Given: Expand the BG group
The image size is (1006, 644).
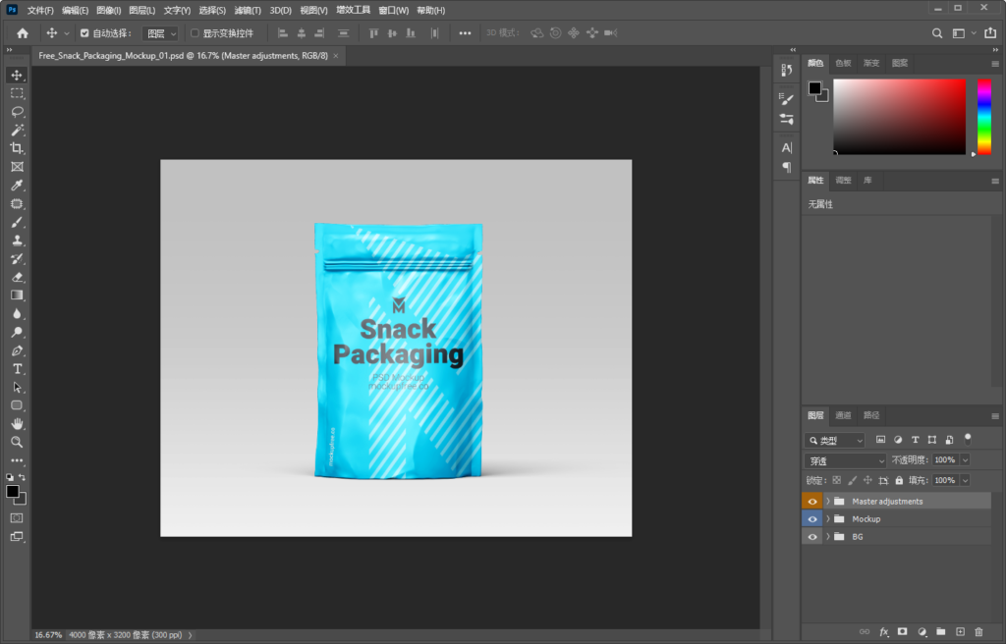Looking at the screenshot, I should [x=827, y=537].
